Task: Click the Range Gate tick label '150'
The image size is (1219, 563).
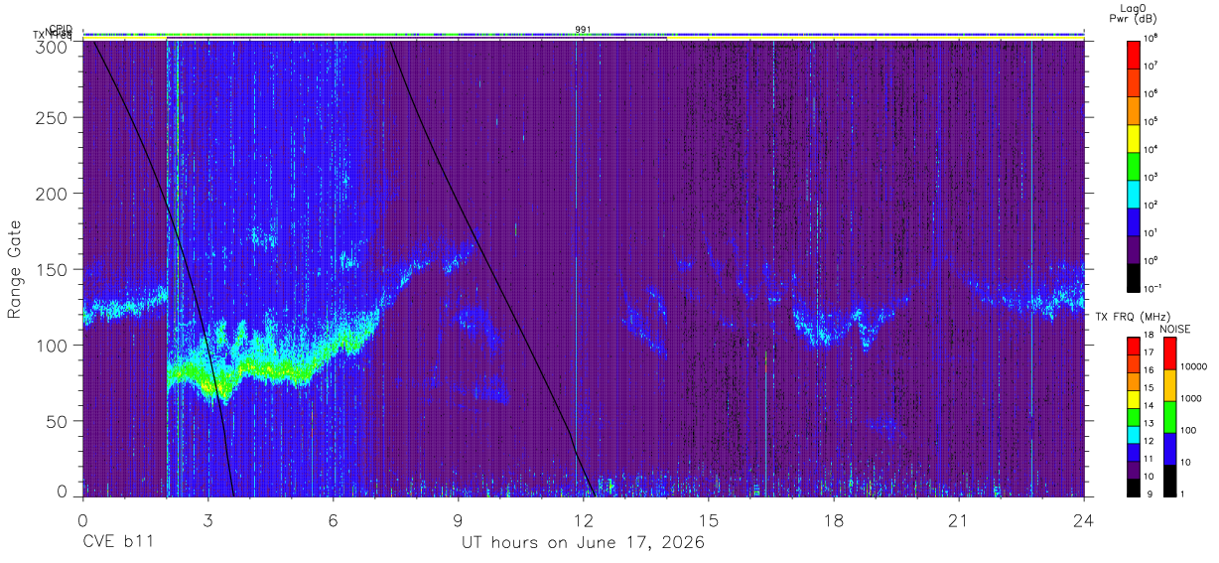Action: tap(51, 269)
